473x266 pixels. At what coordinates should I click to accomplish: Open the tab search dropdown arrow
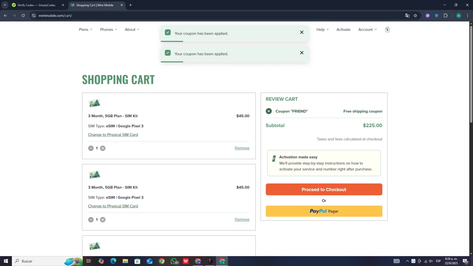[5, 5]
